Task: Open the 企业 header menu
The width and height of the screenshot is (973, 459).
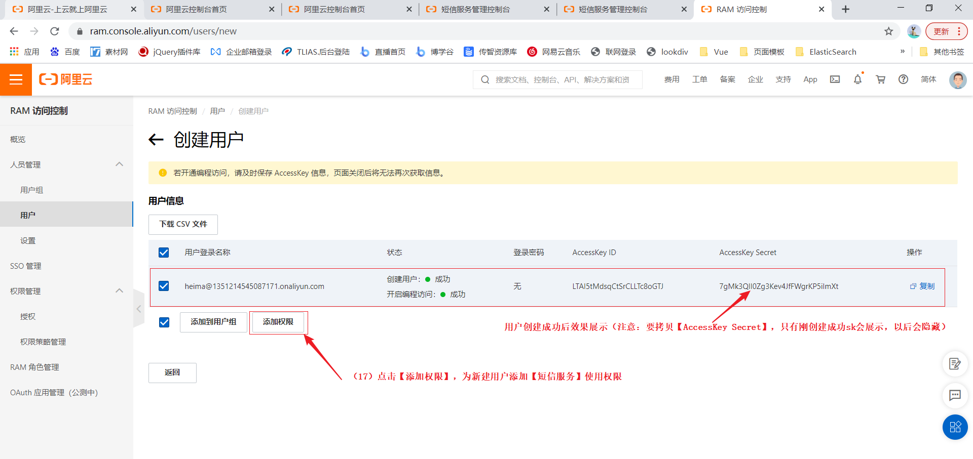Action: [x=755, y=79]
